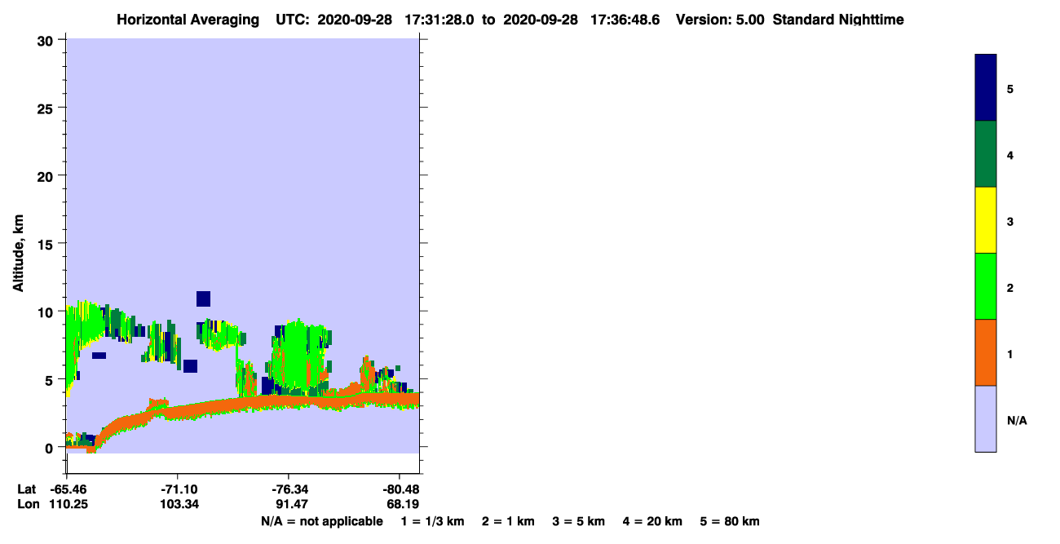The width and height of the screenshot is (1060, 544).
Task: Click the lavender N/A color bar segment
Action: (x=986, y=418)
